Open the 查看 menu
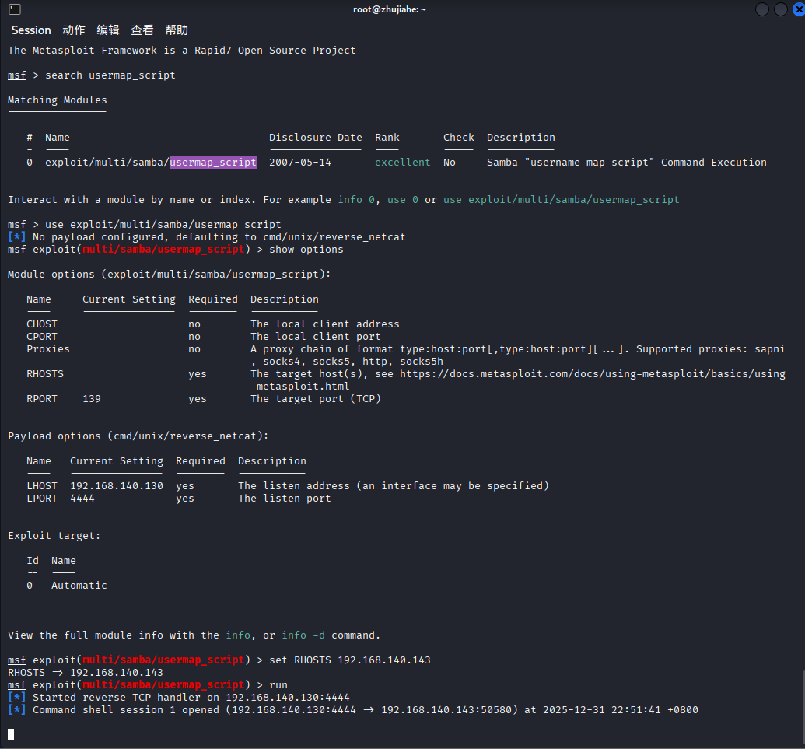The height and width of the screenshot is (749, 805). (x=142, y=30)
